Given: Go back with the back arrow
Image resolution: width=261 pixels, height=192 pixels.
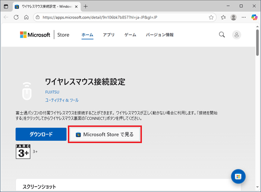Looking at the screenshot, I should [x=6, y=17].
